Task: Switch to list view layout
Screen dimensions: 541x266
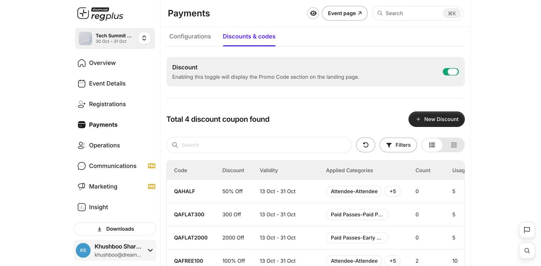Action: tap(432, 145)
